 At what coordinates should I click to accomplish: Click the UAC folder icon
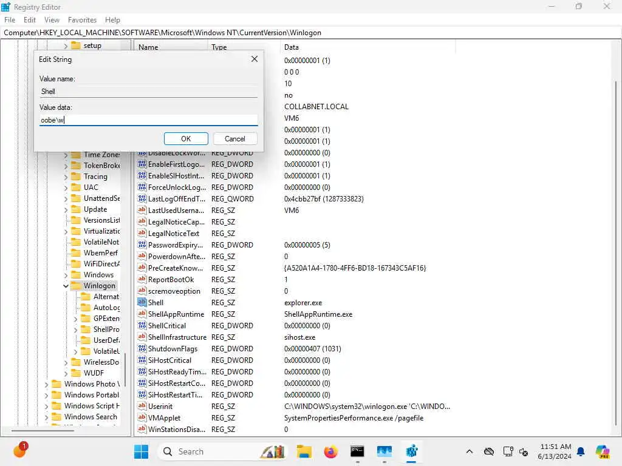coord(76,187)
